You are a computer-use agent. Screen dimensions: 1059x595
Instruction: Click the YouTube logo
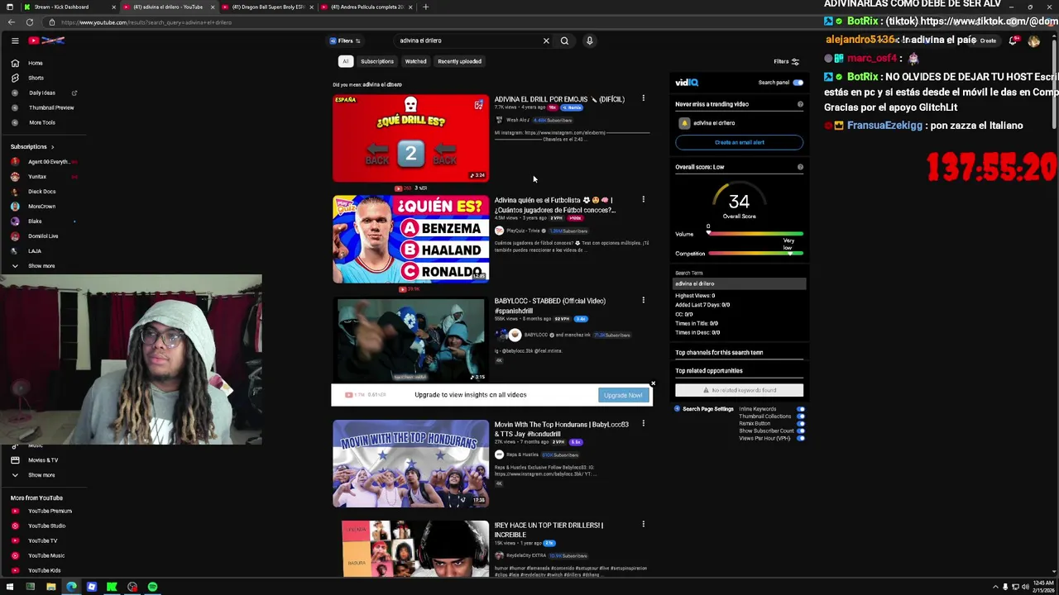click(x=46, y=40)
